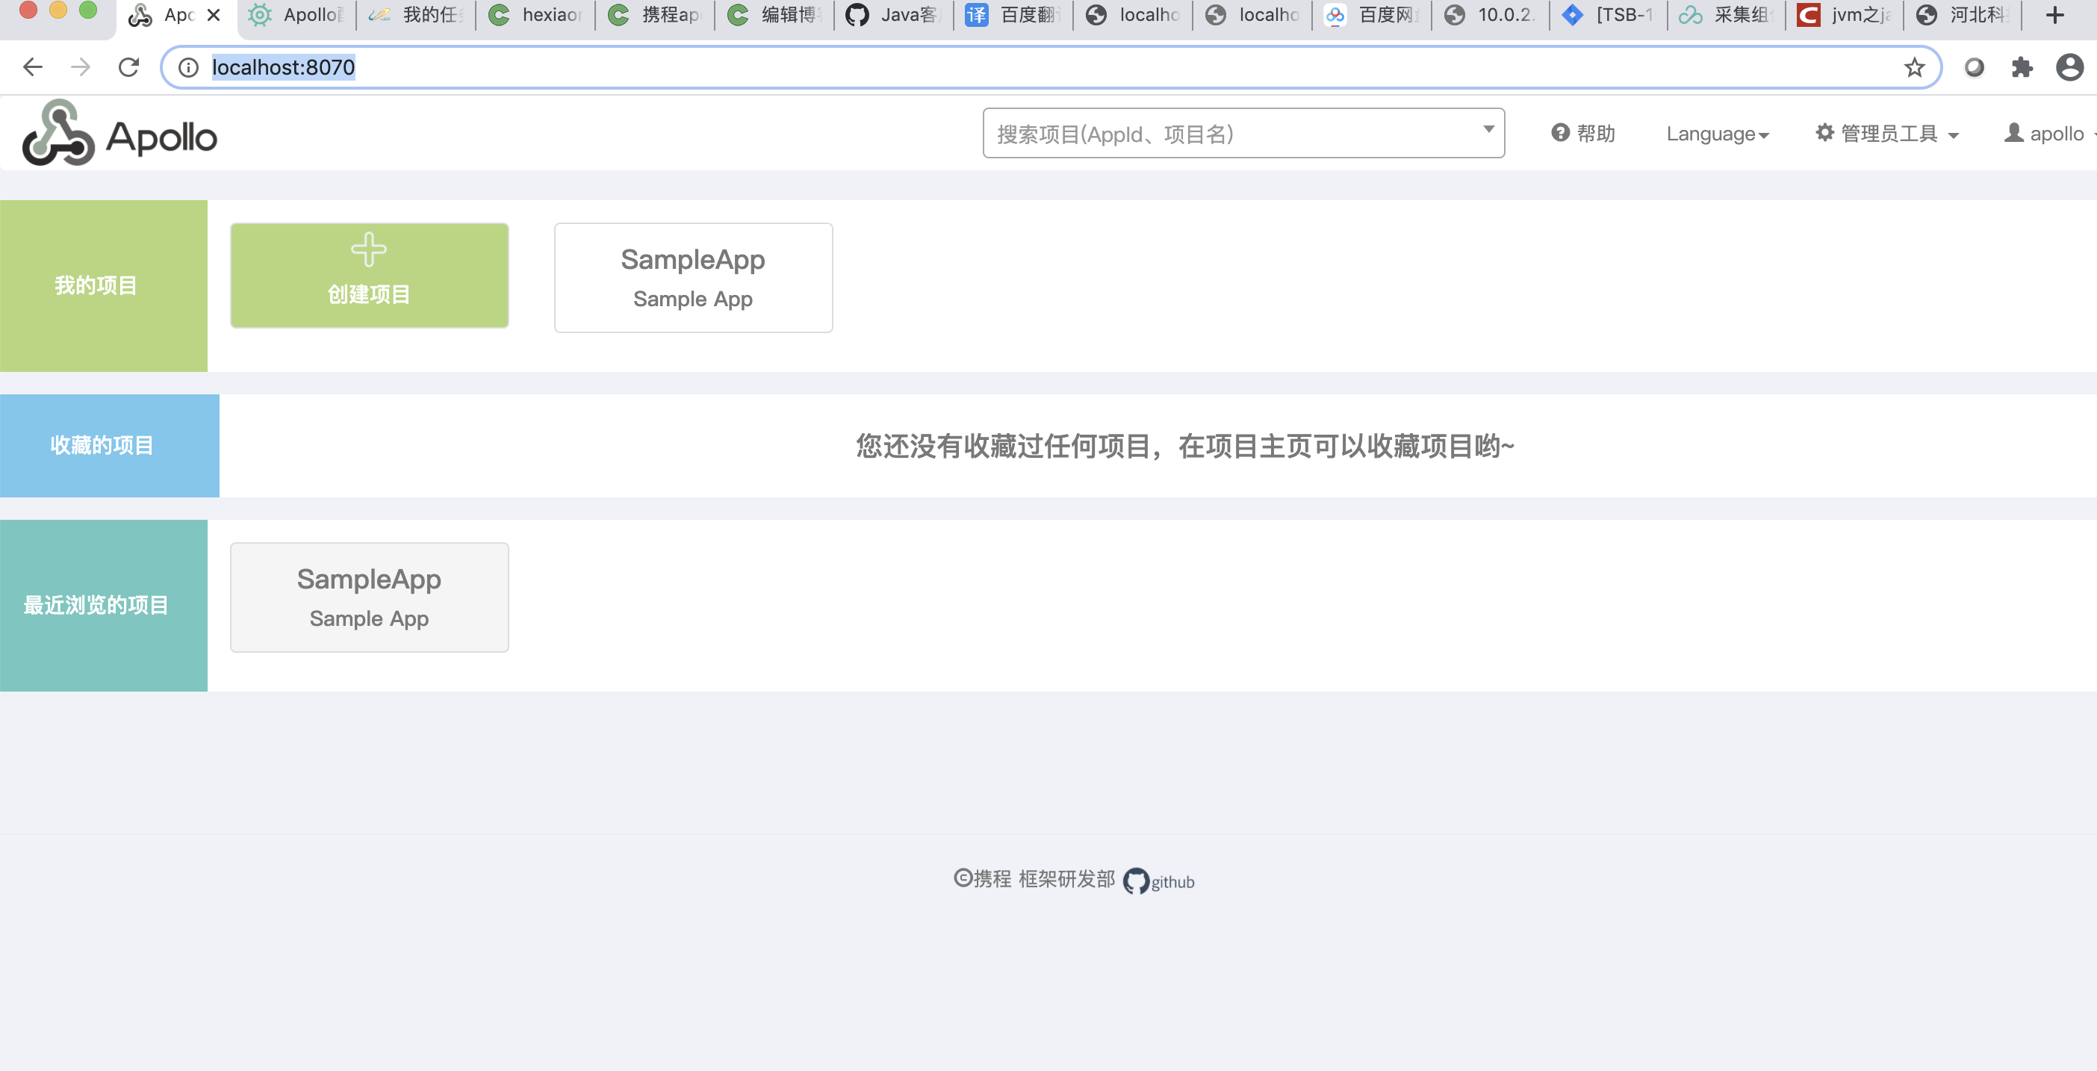Click the Apollo logo in the header
Image resolution: width=2097 pixels, height=1071 pixels.
point(119,134)
